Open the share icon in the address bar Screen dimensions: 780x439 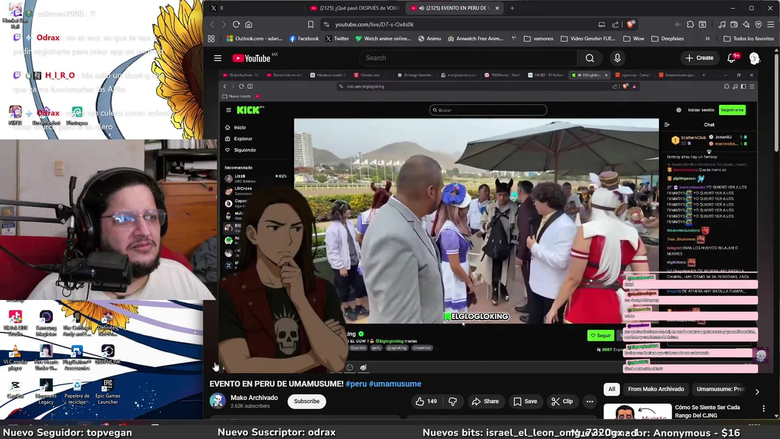coord(615,24)
